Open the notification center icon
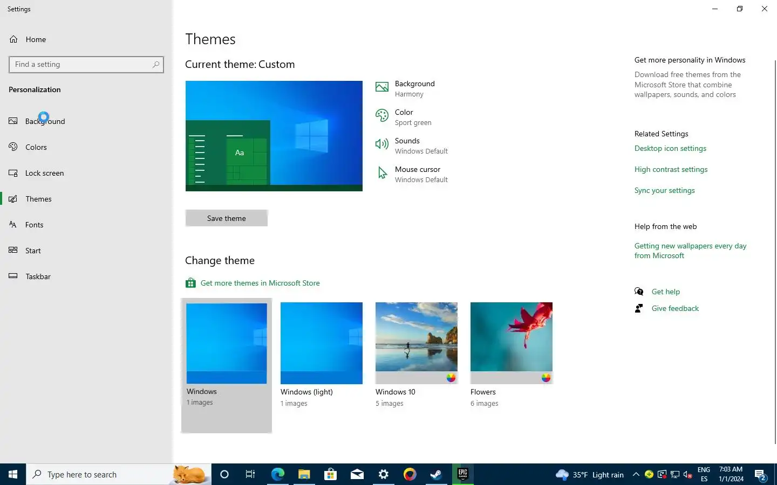The image size is (777, 485). (x=761, y=475)
